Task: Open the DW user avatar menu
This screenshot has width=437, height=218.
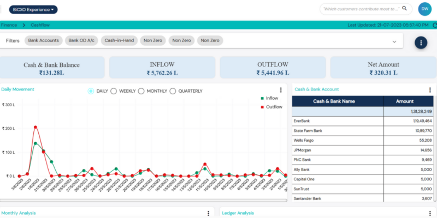Action: click(x=424, y=9)
